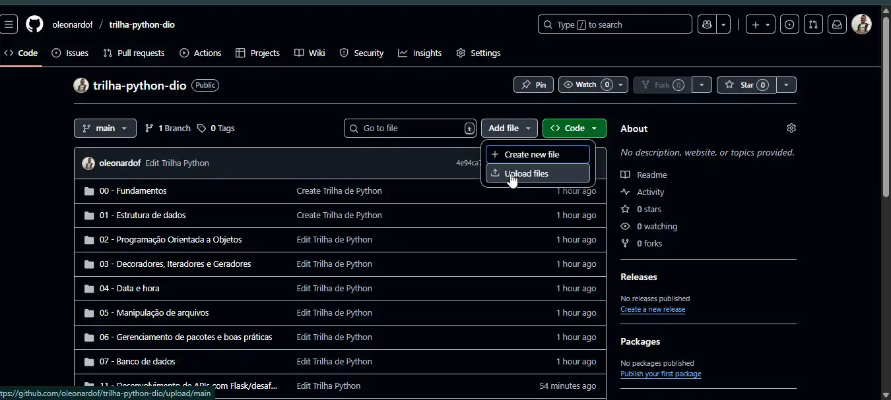891x400 pixels.
Task: Star this repository
Action: (746, 85)
